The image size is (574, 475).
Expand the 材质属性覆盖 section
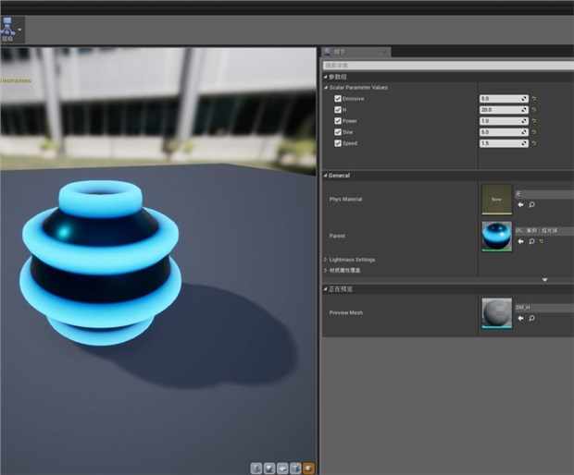tap(325, 271)
